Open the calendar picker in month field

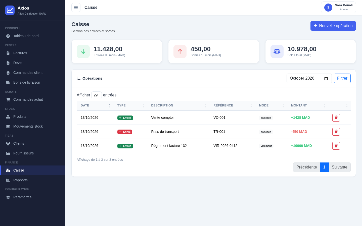326,78
